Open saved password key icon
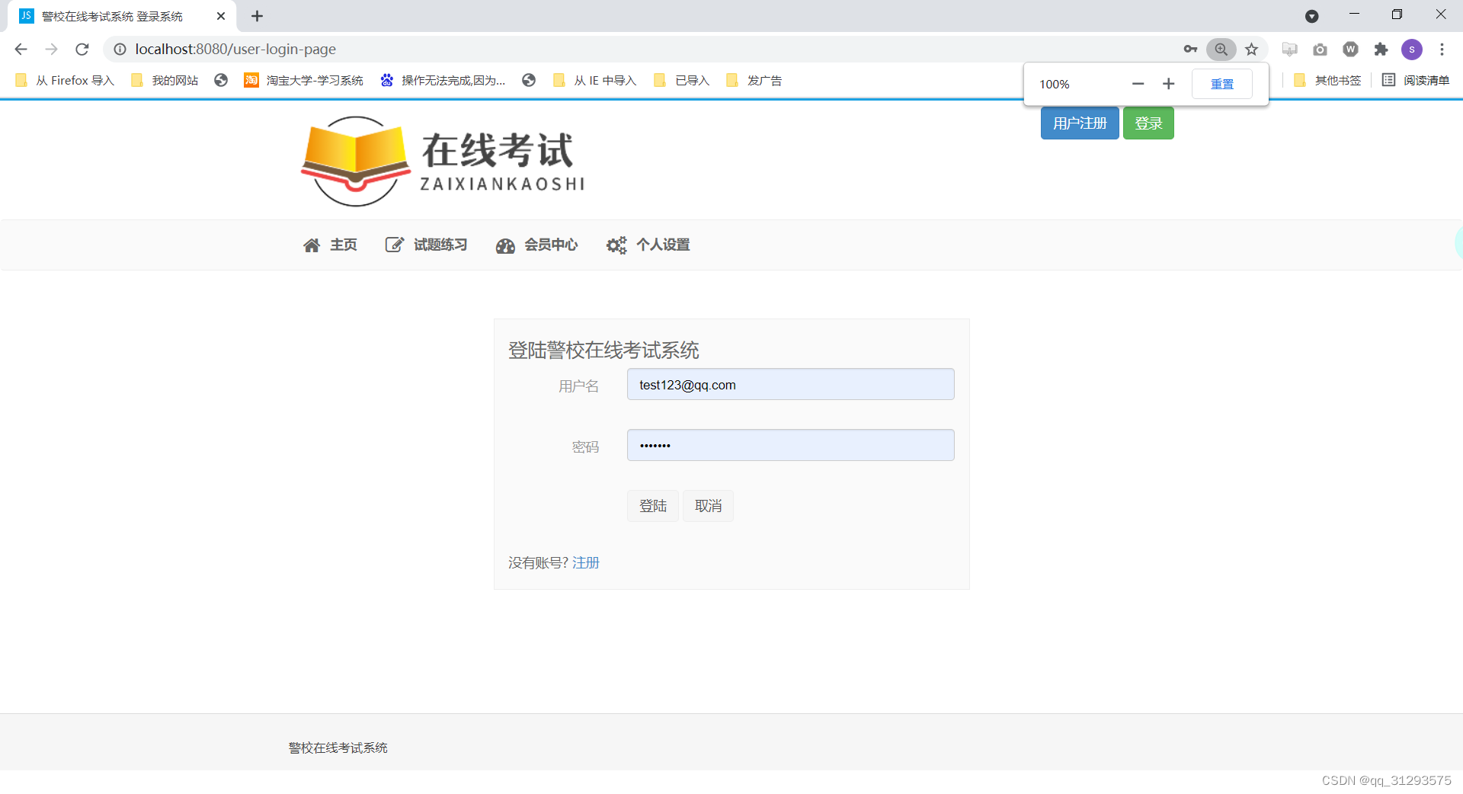Image resolution: width=1463 pixels, height=794 pixels. click(x=1190, y=50)
